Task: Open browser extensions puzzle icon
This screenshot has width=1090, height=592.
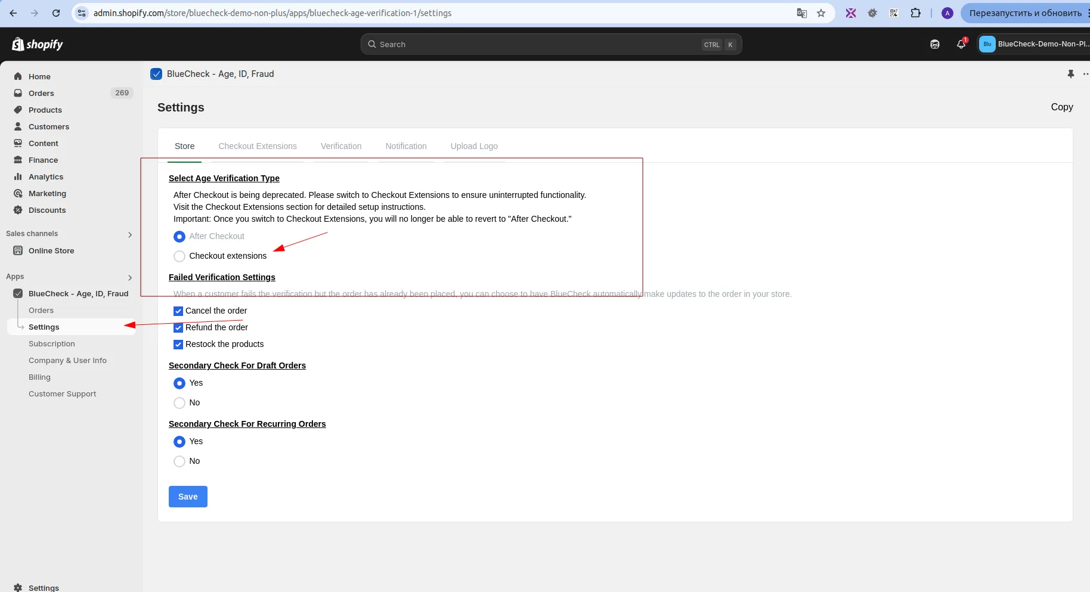Action: coord(915,13)
